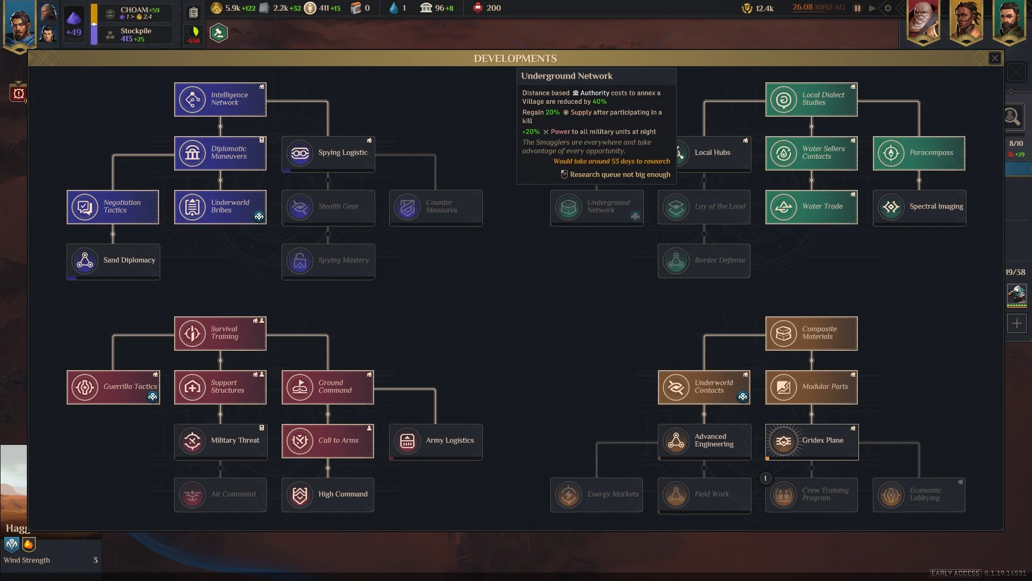The width and height of the screenshot is (1032, 581).
Task: Click the Stockpile entry
Action: click(137, 34)
